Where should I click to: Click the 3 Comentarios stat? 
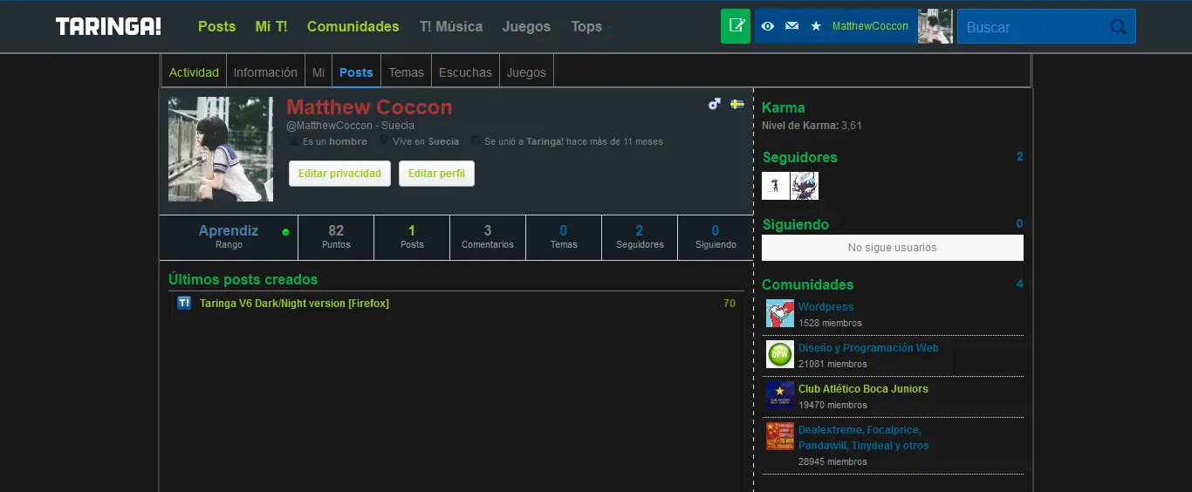point(488,237)
